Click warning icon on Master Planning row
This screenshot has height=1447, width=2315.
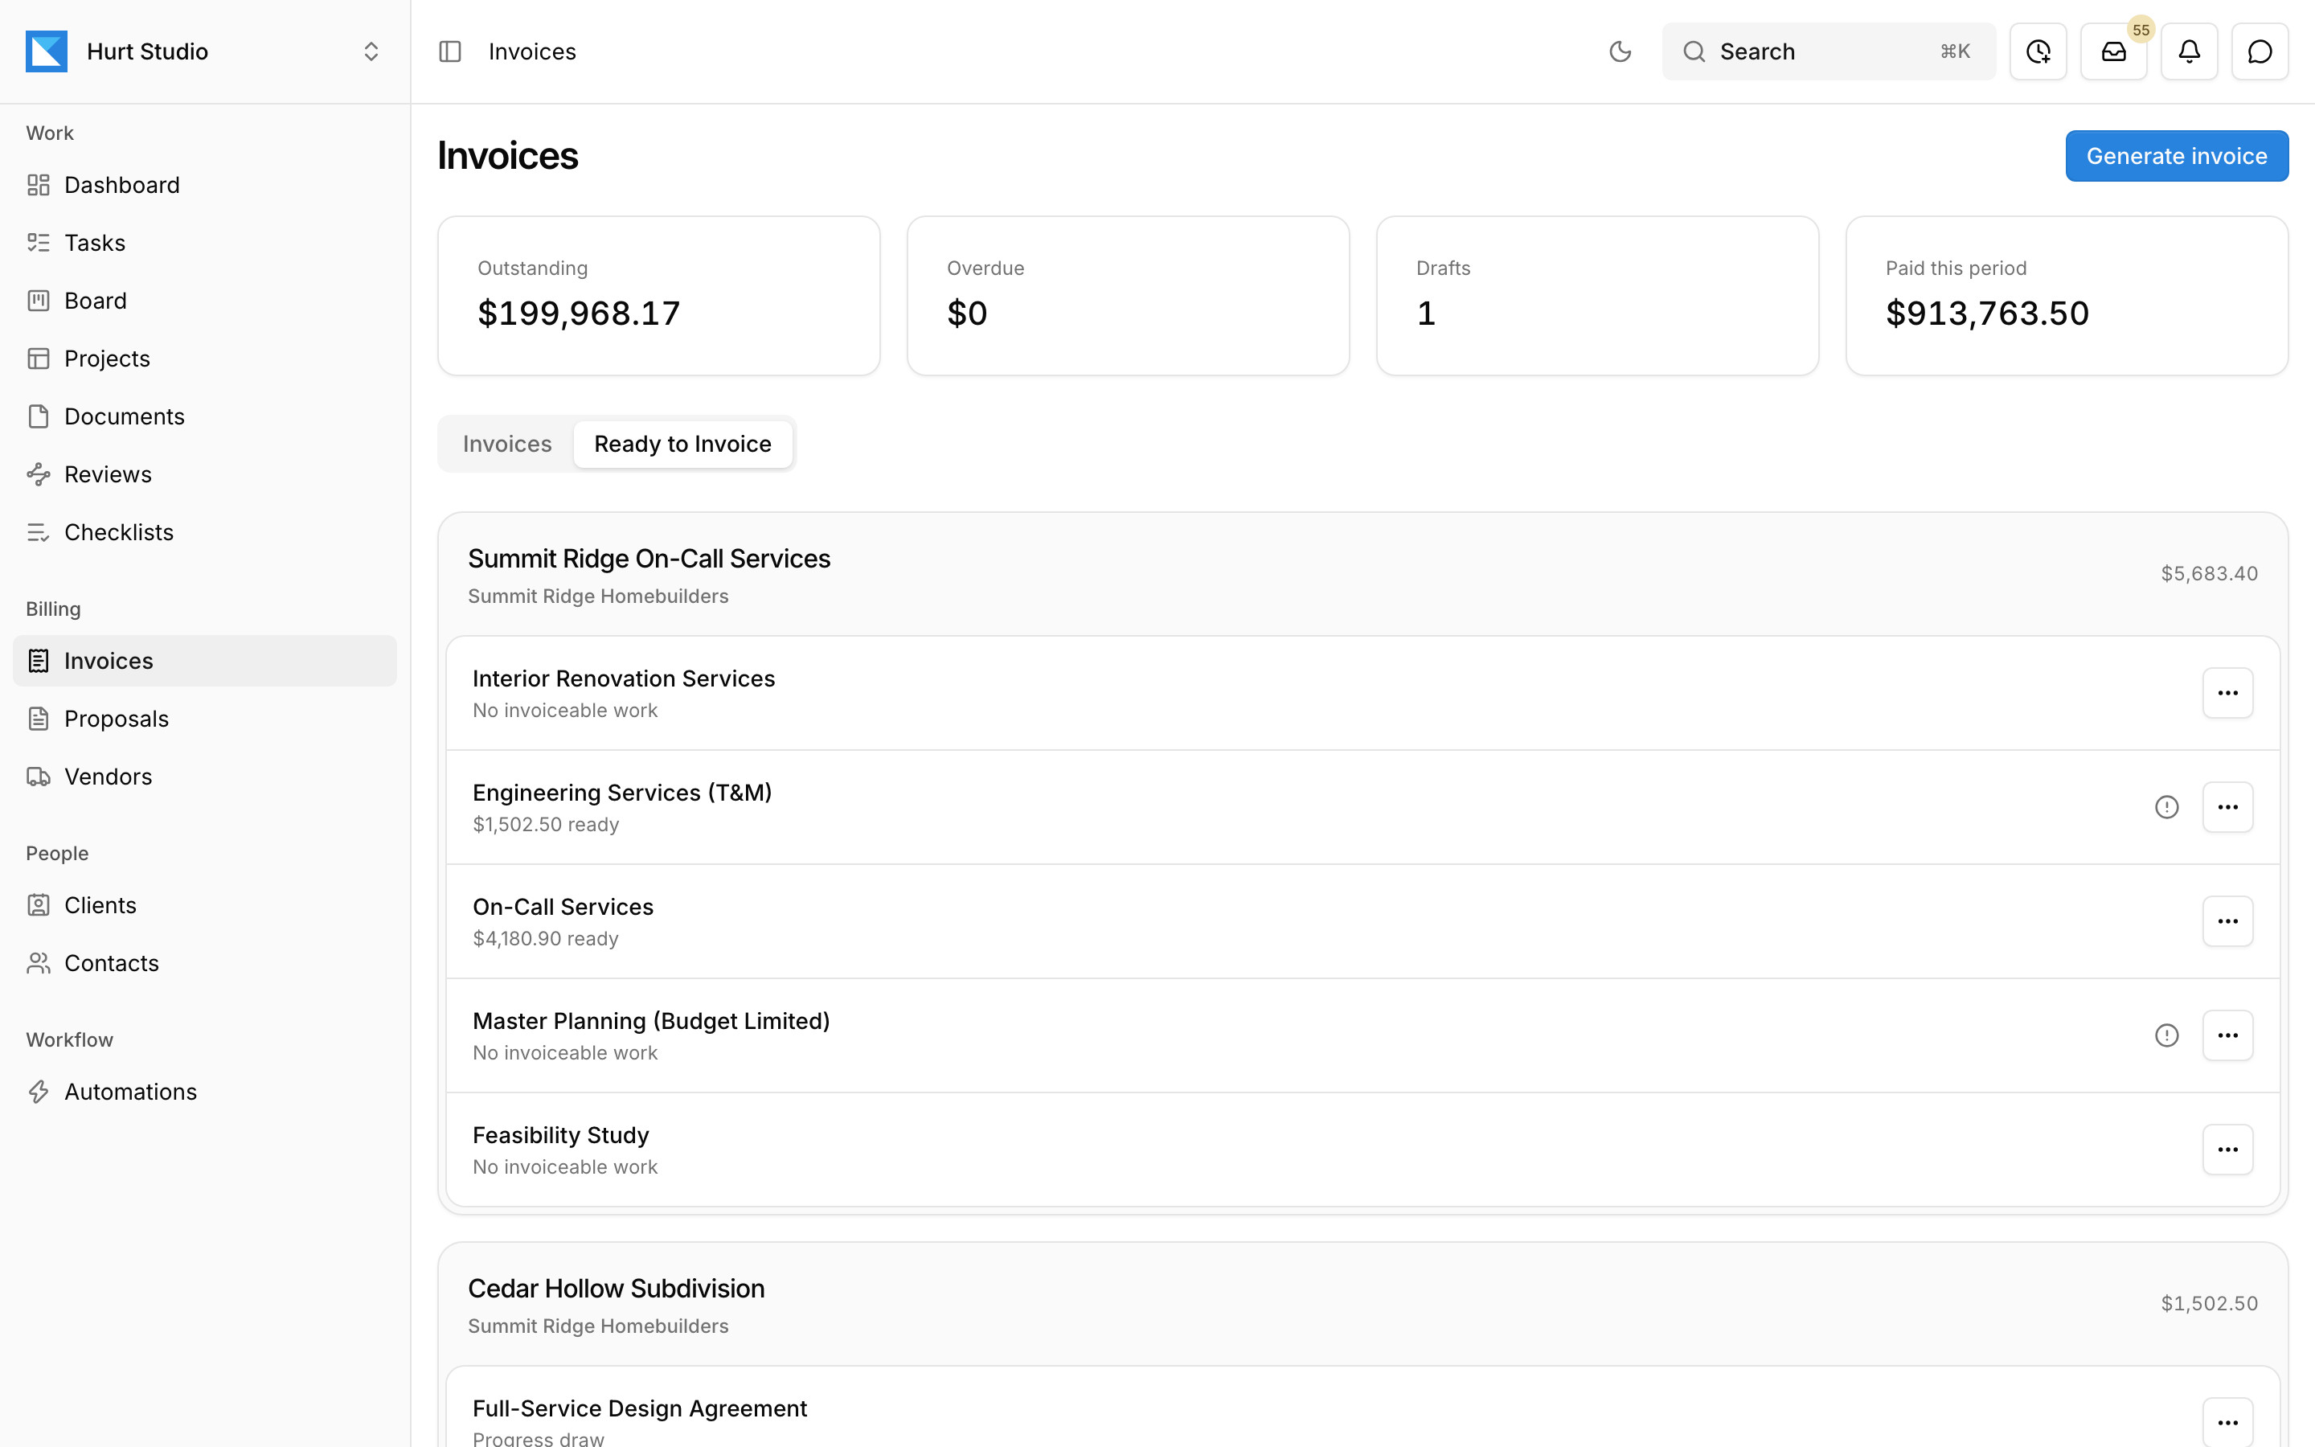[x=2165, y=1035]
